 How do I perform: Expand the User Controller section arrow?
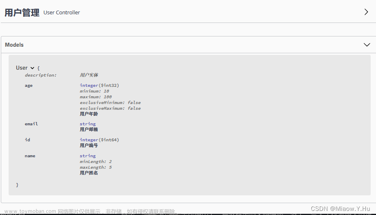click(366, 12)
